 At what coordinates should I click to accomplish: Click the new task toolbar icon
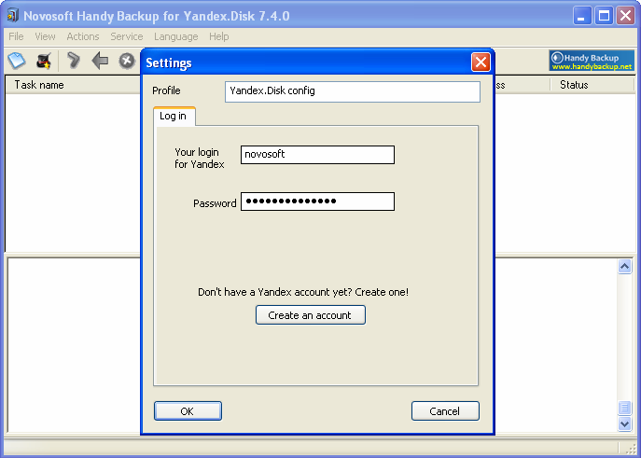[17, 61]
